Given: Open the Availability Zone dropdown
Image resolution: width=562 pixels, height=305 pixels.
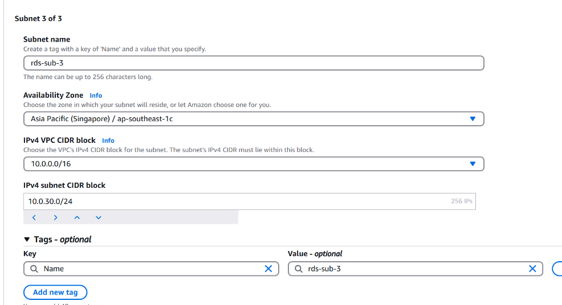Looking at the screenshot, I should pyautogui.click(x=254, y=119).
